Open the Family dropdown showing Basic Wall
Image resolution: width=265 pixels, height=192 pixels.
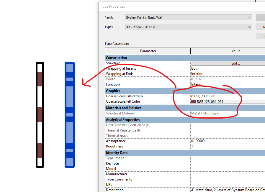[189, 17]
